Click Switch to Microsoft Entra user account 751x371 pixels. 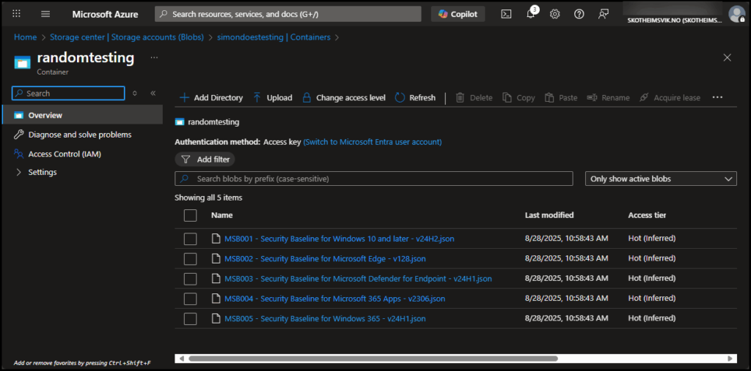click(373, 142)
